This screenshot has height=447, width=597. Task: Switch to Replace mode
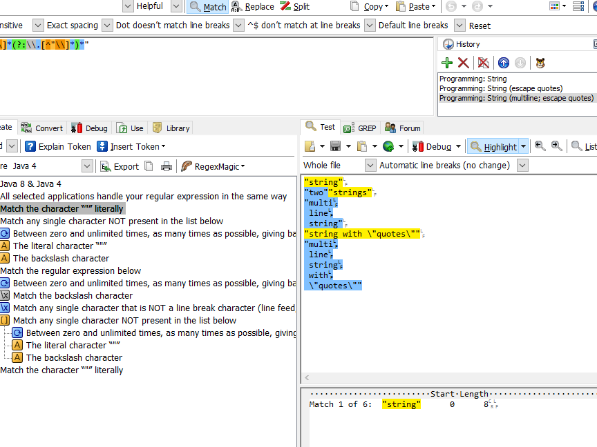(253, 6)
